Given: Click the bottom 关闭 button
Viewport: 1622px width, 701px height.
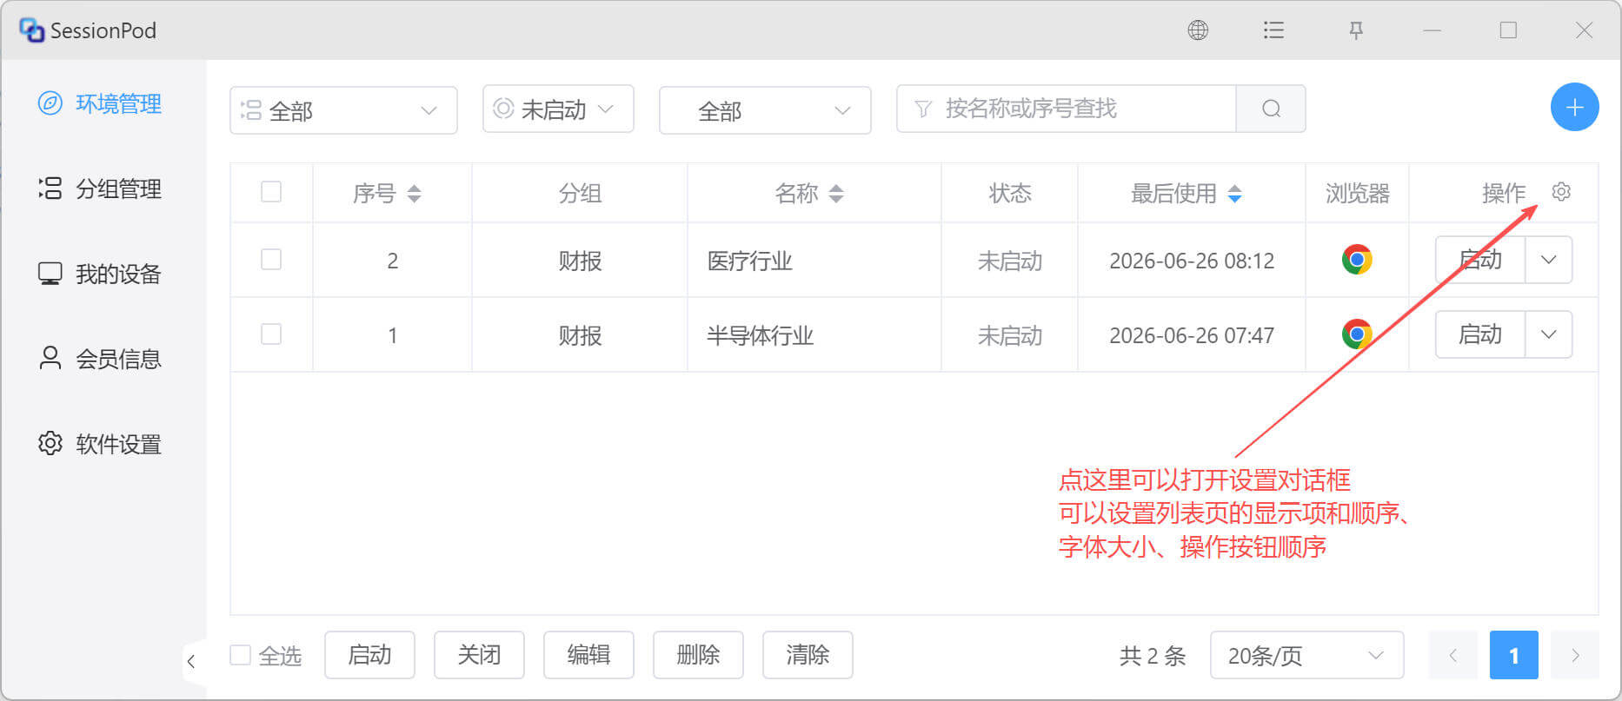Looking at the screenshot, I should pyautogui.click(x=479, y=655).
